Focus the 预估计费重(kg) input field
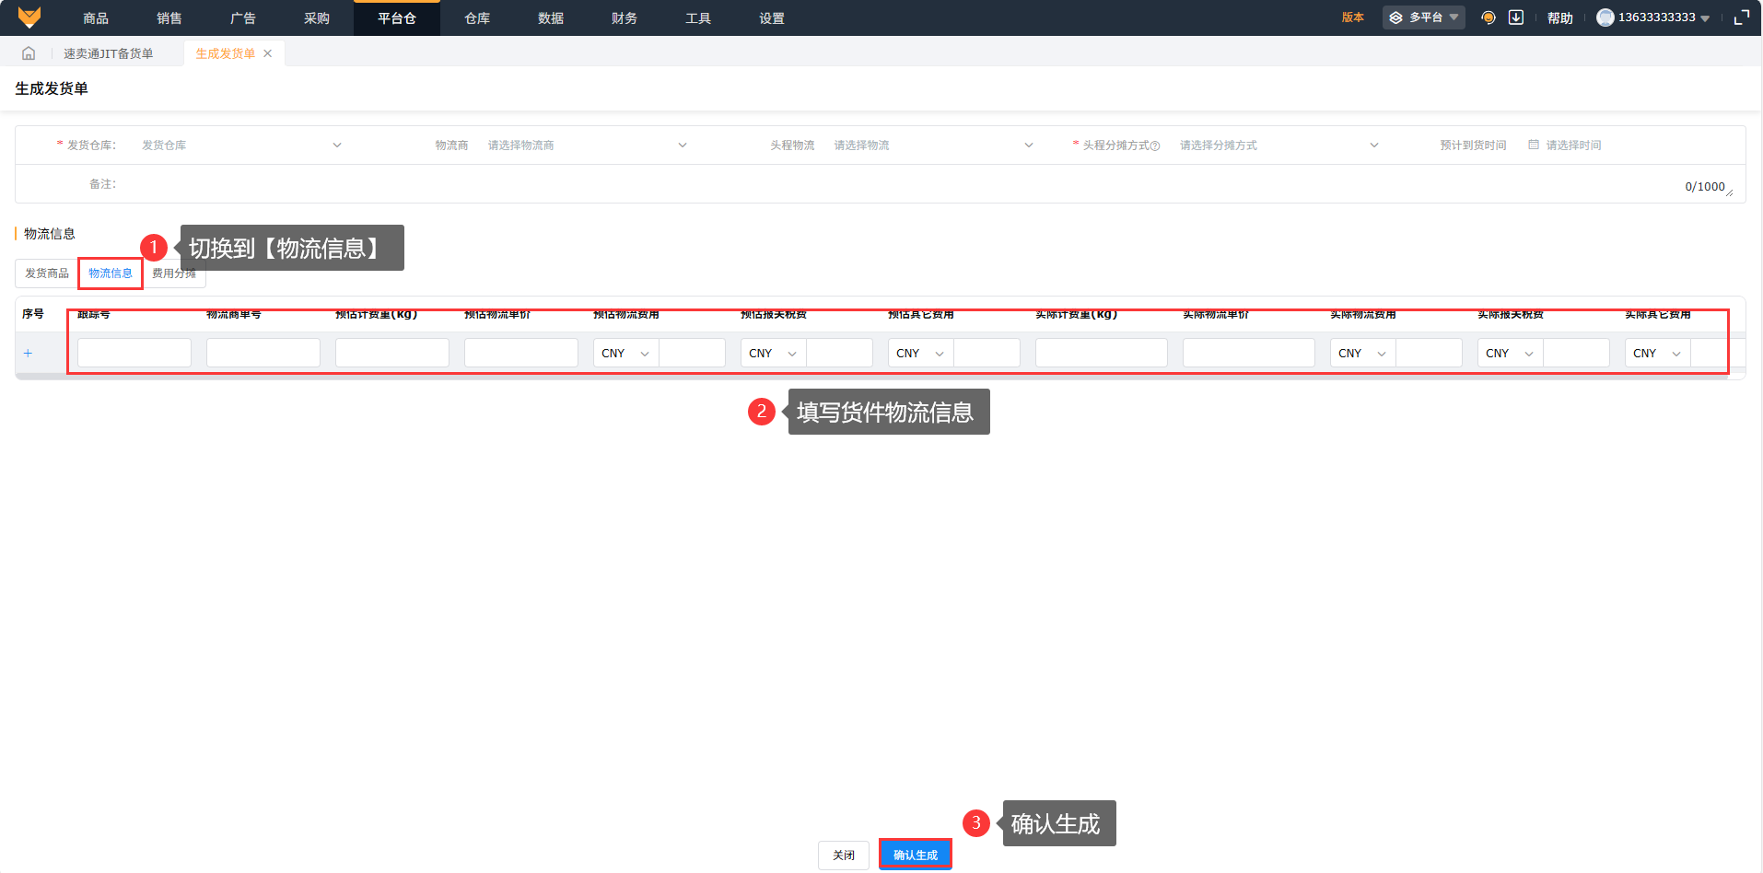Viewport: 1763px width, 873px height. click(x=392, y=354)
